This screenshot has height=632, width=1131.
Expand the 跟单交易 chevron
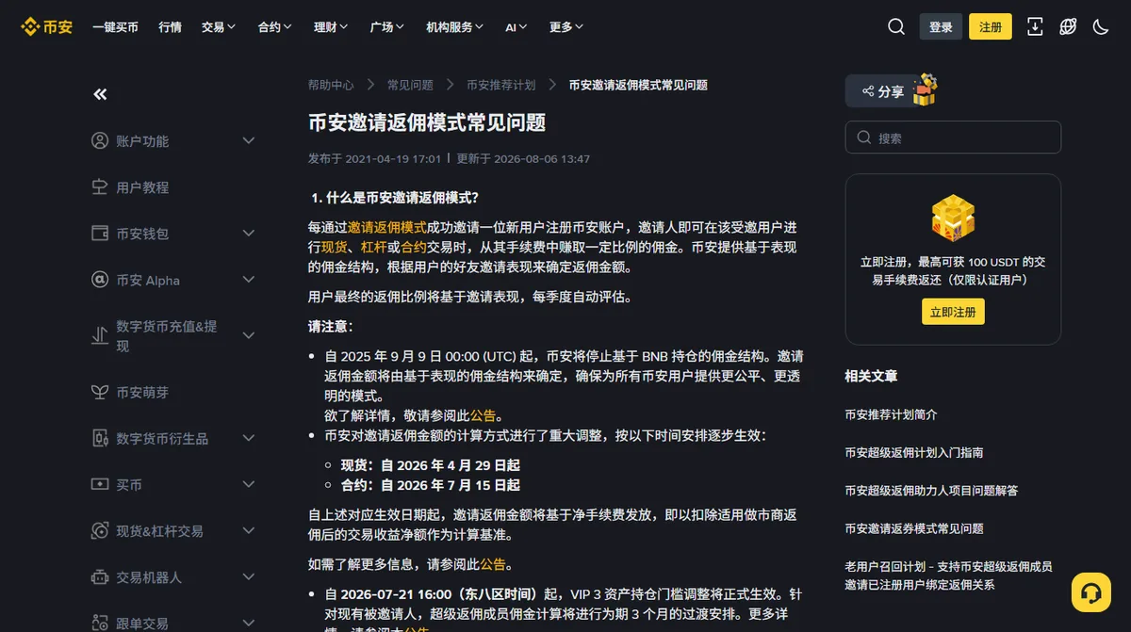click(249, 623)
